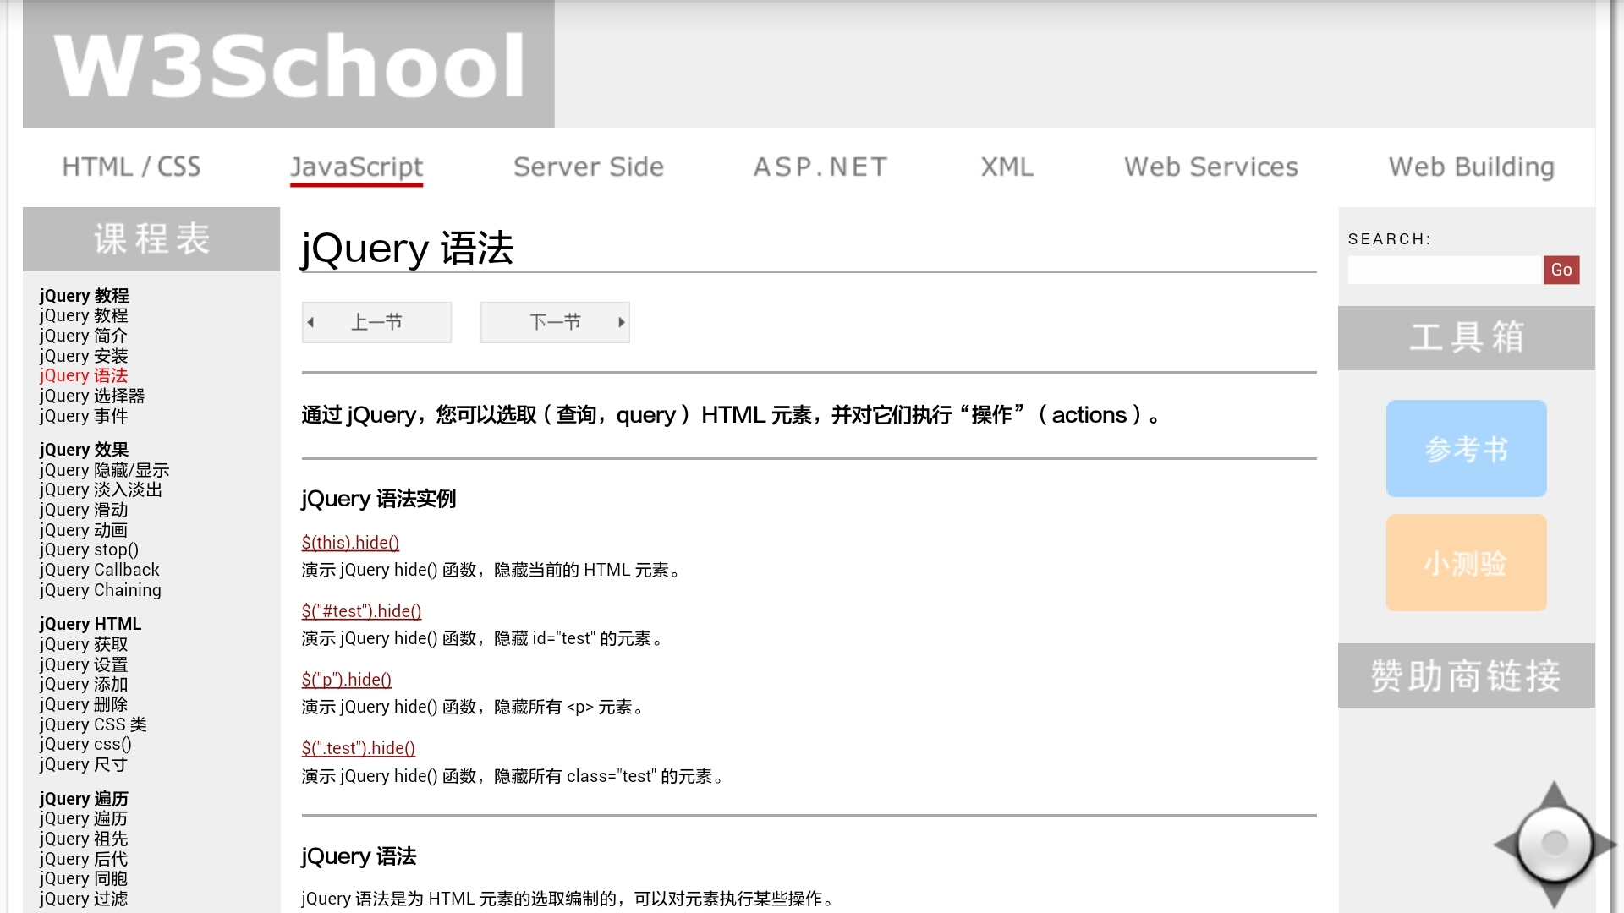Open the $(this).hide() example
Screen dimensions: 1624x913
coord(350,543)
